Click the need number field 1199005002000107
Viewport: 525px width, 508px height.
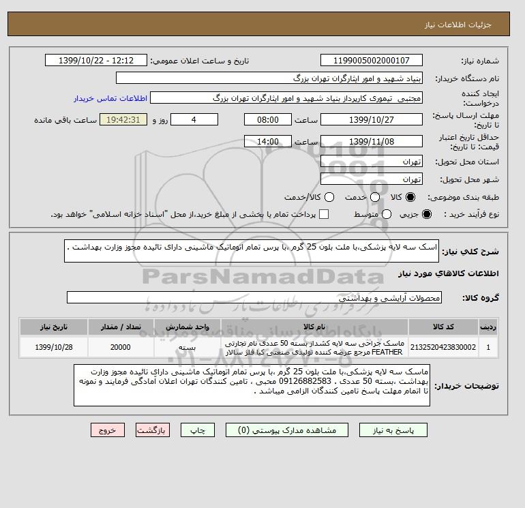click(372, 60)
